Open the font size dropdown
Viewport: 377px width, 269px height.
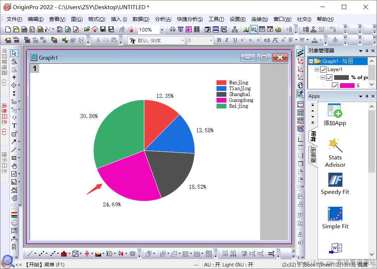(211, 40)
